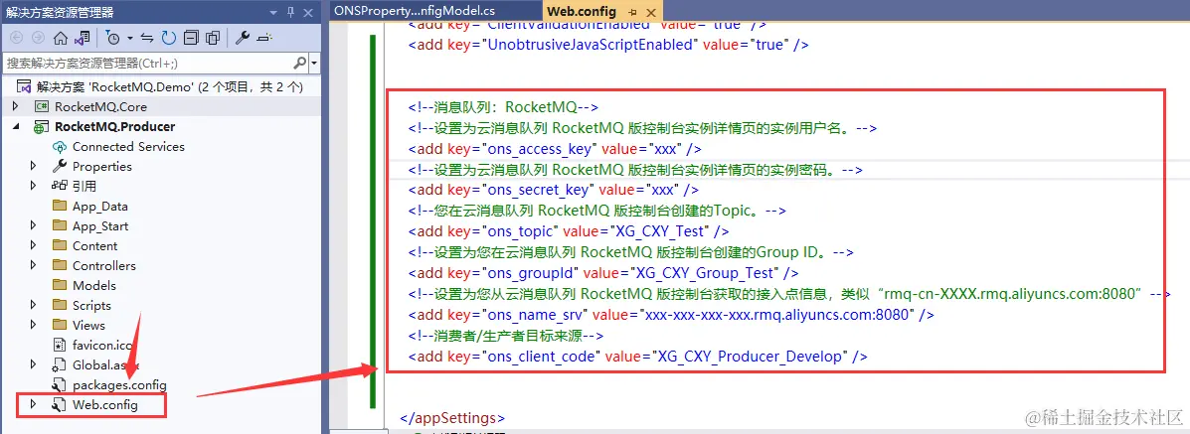Switch to the ONSProperty...nfigModel.cs tab

point(415,11)
